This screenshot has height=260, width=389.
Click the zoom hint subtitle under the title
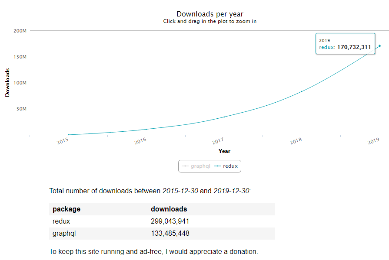[209, 21]
